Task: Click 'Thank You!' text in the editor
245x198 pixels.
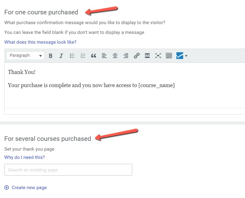Action: click(22, 72)
